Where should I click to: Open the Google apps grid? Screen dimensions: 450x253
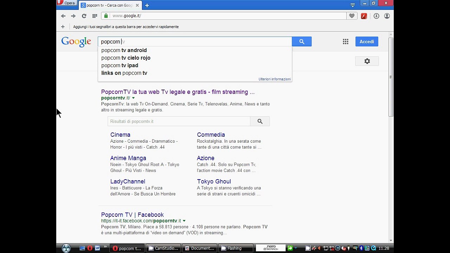(346, 41)
